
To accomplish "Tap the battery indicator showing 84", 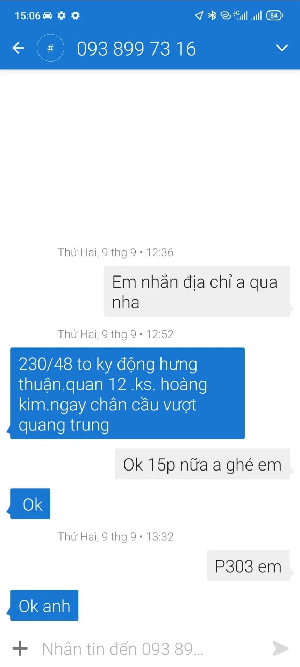I will coord(275,15).
